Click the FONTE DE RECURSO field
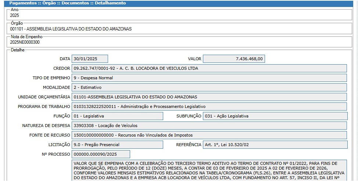The height and width of the screenshot is (181, 358). (x=209, y=135)
